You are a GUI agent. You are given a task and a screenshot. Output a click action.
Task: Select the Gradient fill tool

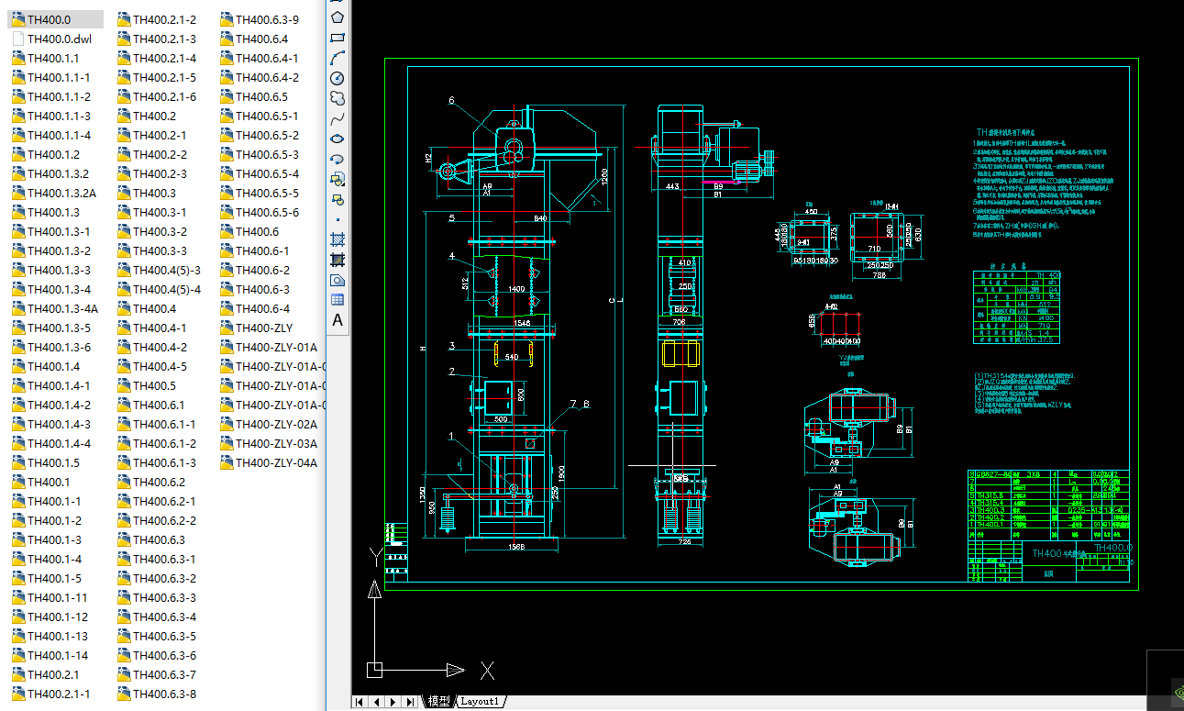point(337,260)
